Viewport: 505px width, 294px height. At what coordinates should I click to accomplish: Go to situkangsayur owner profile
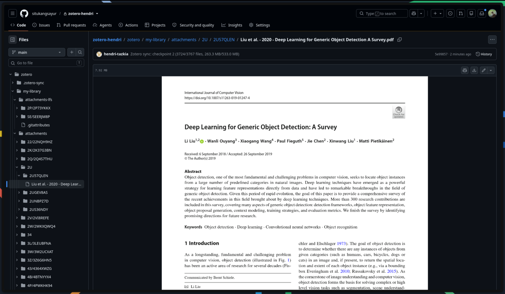click(x=45, y=13)
